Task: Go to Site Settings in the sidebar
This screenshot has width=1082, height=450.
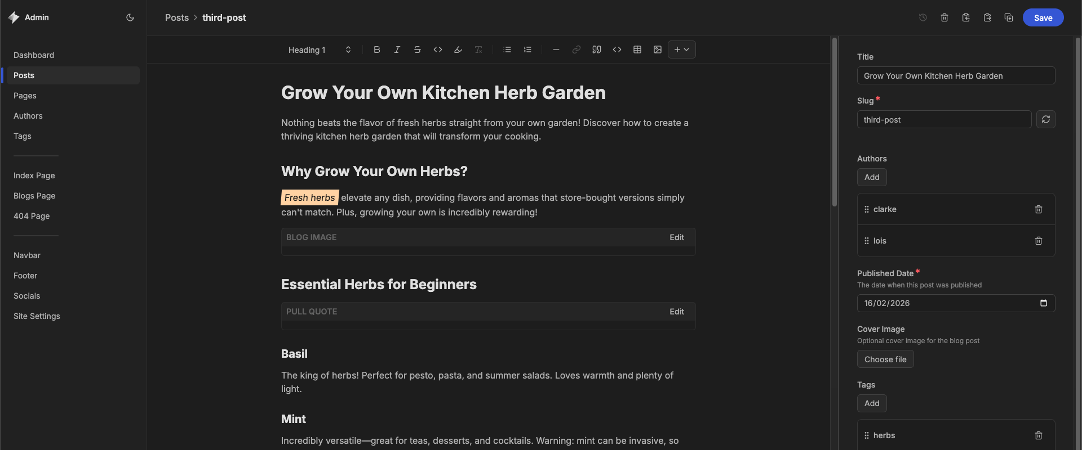Action: (37, 316)
